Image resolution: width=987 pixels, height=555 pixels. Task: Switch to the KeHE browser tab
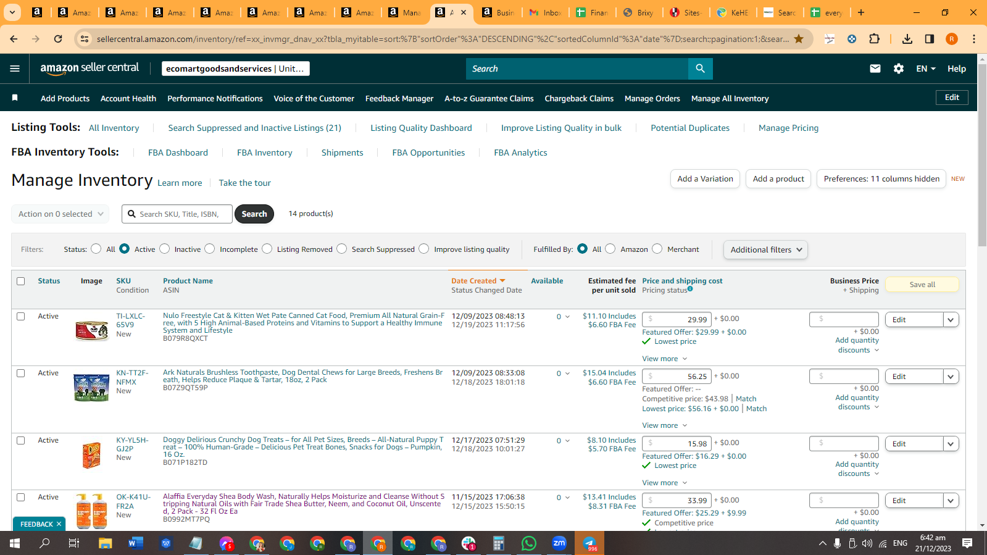[733, 12]
